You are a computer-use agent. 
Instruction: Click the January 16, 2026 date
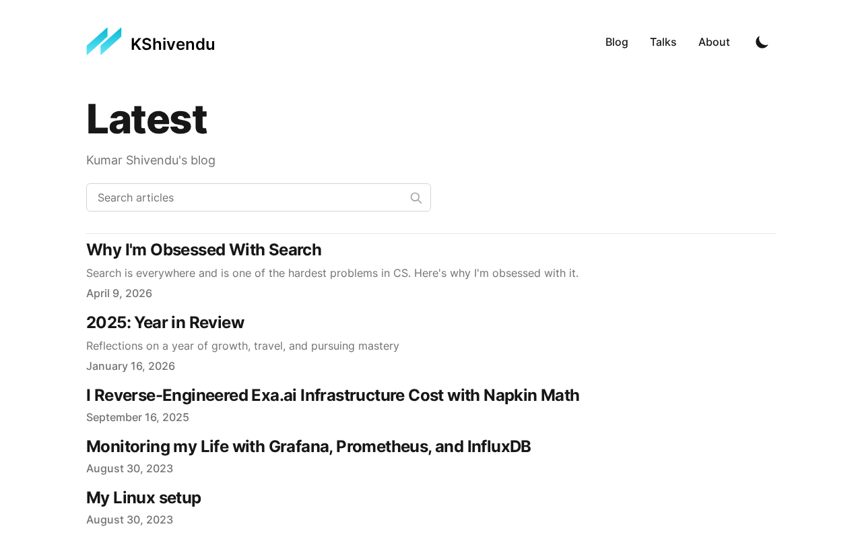[131, 367]
